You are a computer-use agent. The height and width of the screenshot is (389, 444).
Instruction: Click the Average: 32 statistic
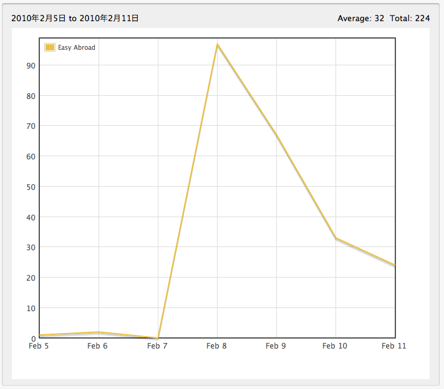click(x=360, y=19)
